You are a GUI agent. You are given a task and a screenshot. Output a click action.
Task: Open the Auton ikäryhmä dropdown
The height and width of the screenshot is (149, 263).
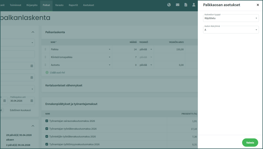(x=231, y=30)
